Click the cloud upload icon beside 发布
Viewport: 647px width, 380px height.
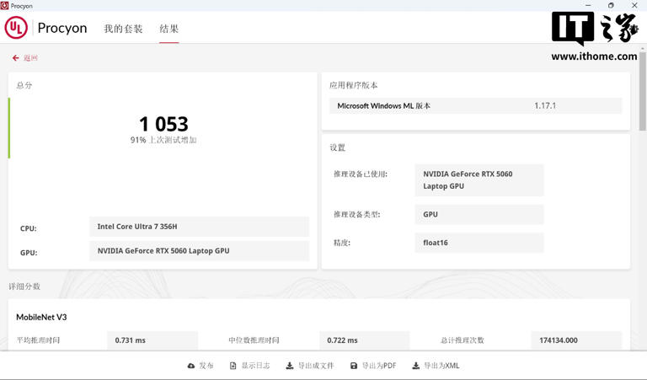pyautogui.click(x=191, y=366)
